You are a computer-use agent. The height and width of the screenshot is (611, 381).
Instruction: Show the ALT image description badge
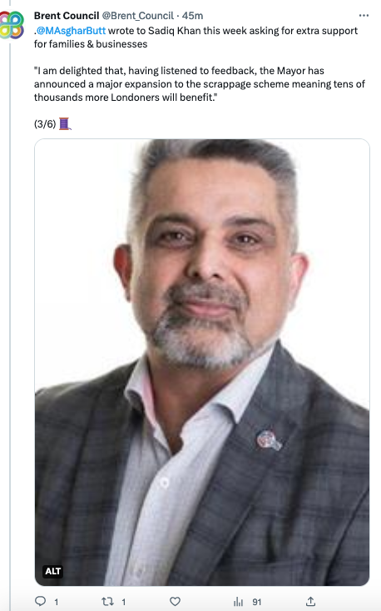point(52,571)
